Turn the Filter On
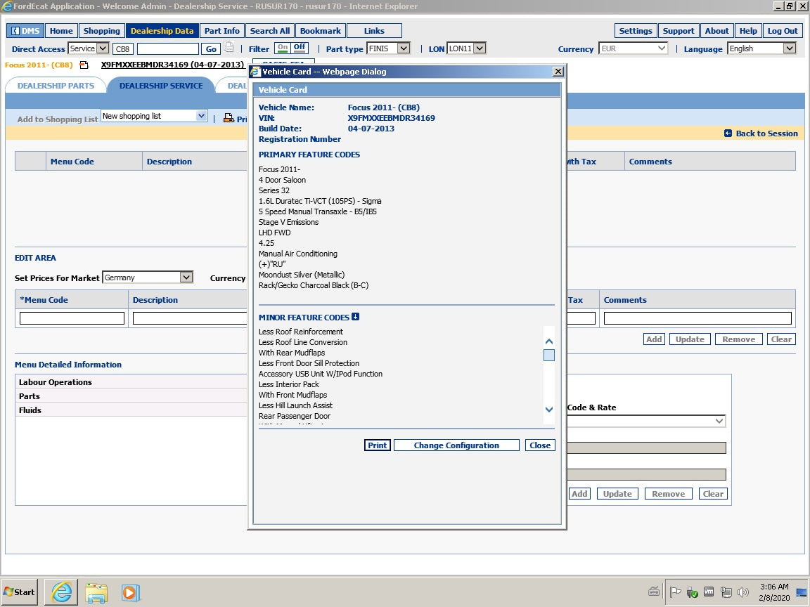This screenshot has width=810, height=607. (282, 48)
